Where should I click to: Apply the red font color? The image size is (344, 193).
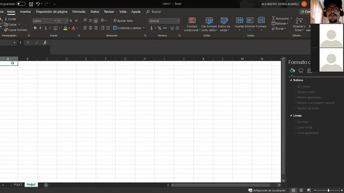click(74, 28)
